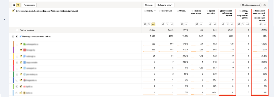Switch to the tree view mode
274x97 pixels.
click(x=18, y=5)
